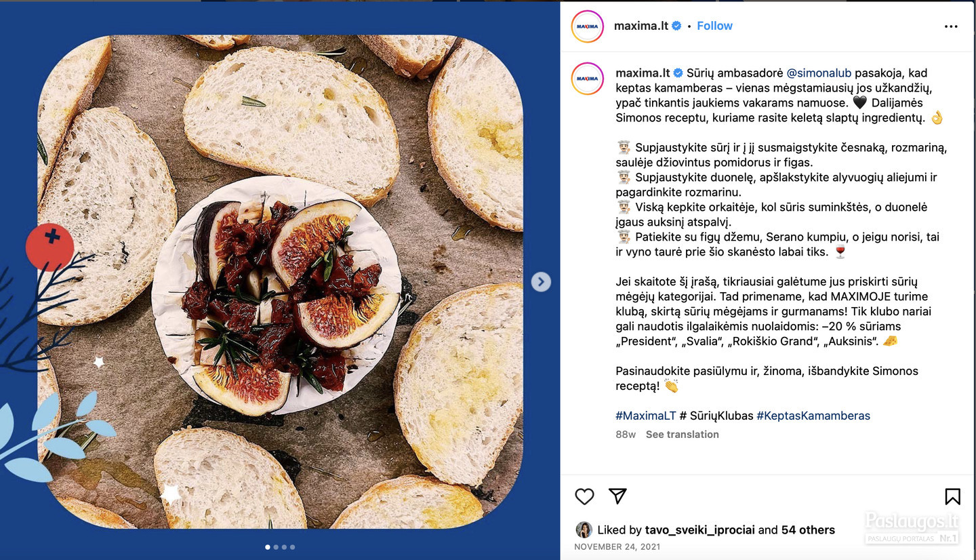
Task: Go to next photo with carousel arrow
Action: (541, 281)
